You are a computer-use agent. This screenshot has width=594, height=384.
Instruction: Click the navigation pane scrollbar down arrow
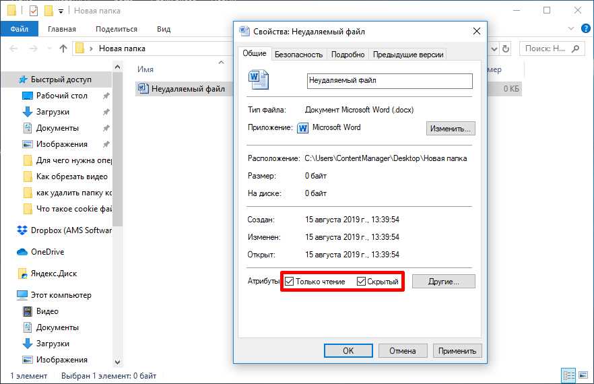point(117,362)
